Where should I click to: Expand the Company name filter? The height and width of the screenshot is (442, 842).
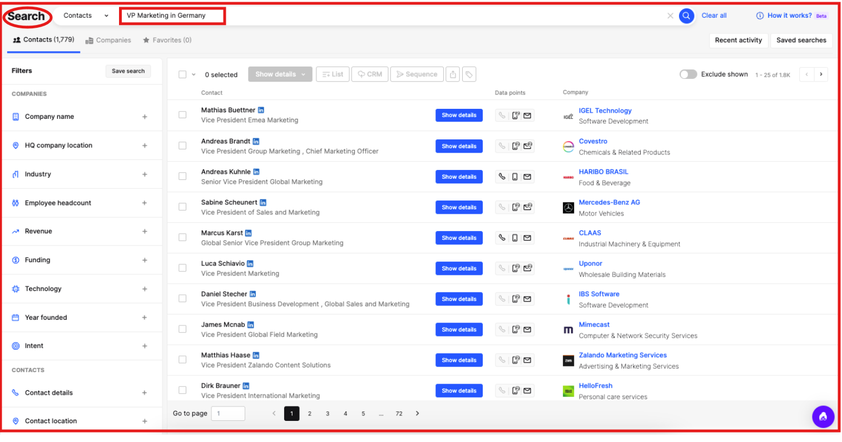(x=145, y=117)
